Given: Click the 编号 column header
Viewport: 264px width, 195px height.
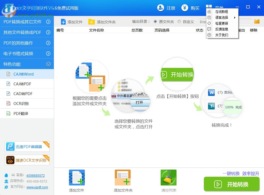Looking at the screenshot, I should click(x=60, y=30).
